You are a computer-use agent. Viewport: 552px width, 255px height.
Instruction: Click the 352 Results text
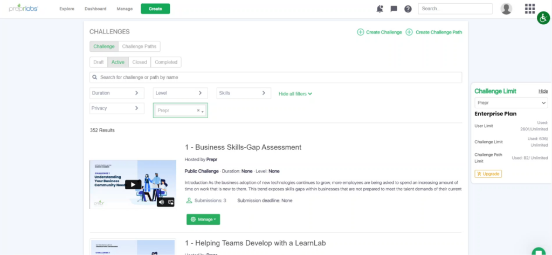102,130
